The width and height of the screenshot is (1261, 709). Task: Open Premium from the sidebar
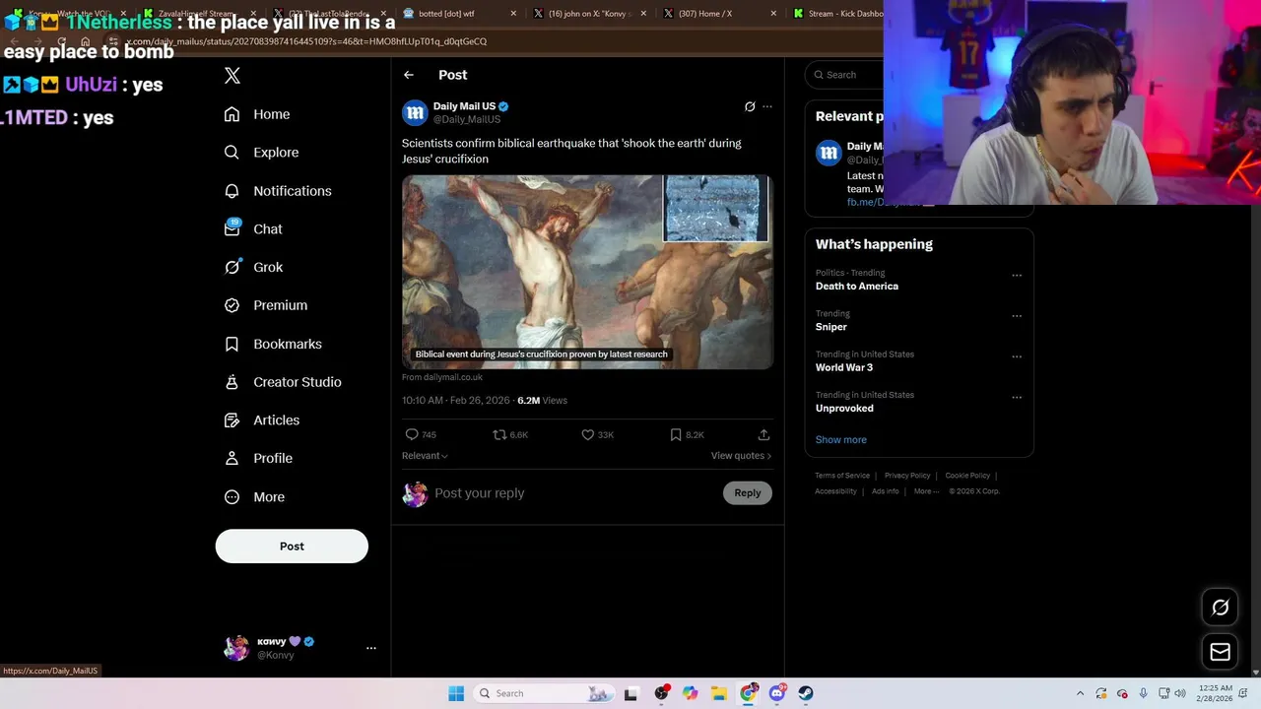pos(266,305)
